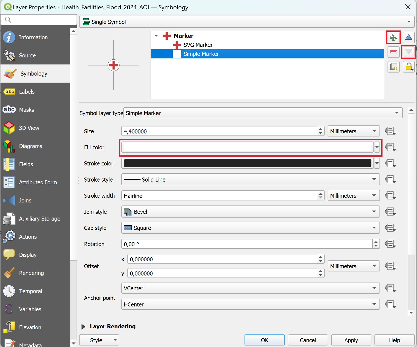Click the Size value input field
417x347 pixels.
click(x=219, y=131)
